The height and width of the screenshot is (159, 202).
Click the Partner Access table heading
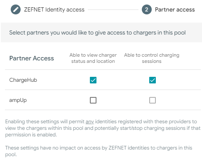point(32,58)
